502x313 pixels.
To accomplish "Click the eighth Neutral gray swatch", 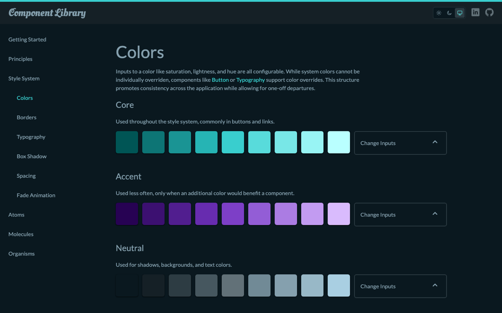I will 312,285.
